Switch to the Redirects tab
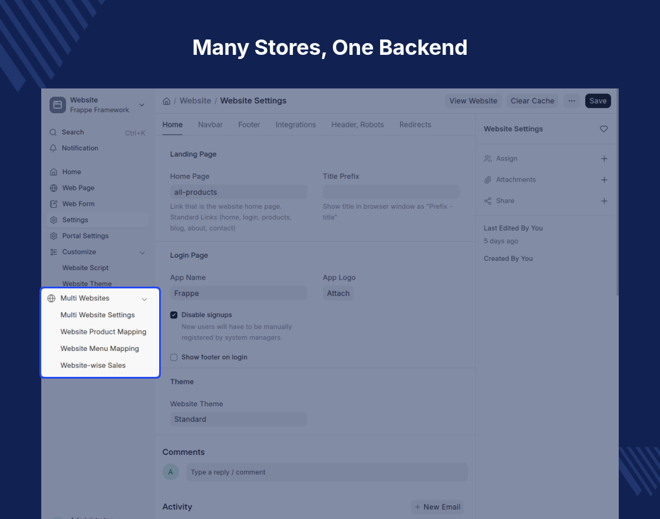Screen dimensions: 660x519 [x=415, y=124]
